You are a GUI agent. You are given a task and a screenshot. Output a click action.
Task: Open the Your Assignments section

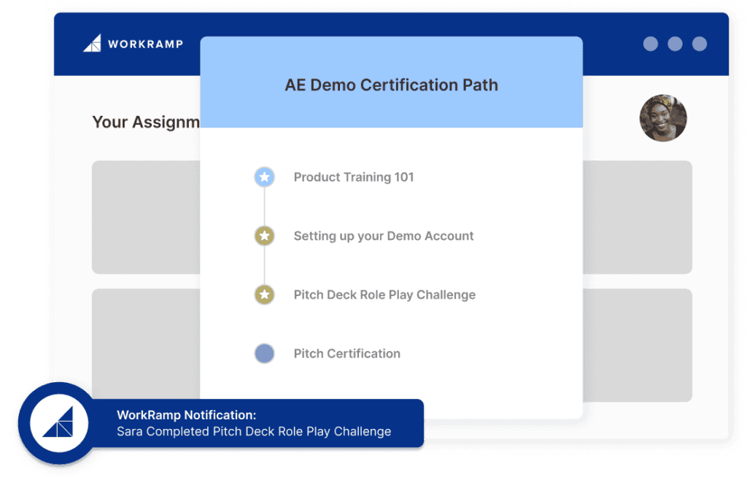point(144,122)
